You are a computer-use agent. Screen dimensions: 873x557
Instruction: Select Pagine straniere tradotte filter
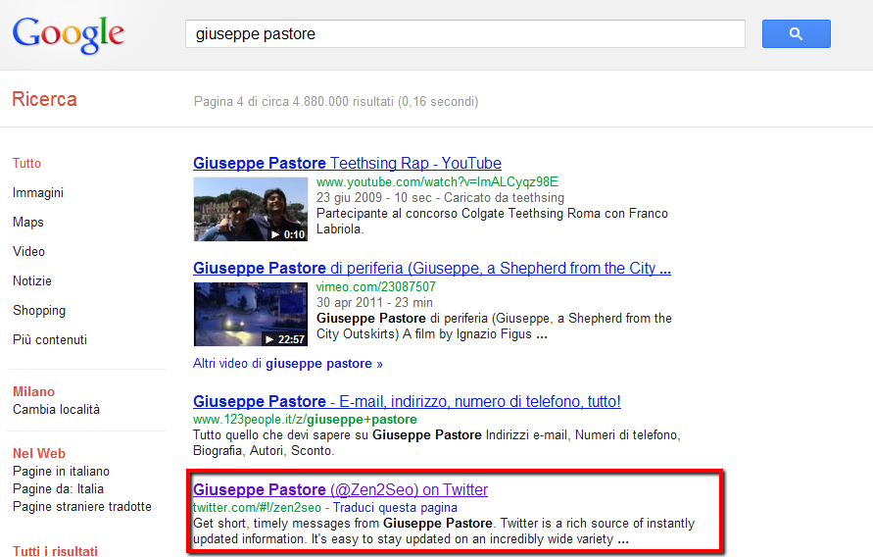(x=82, y=507)
